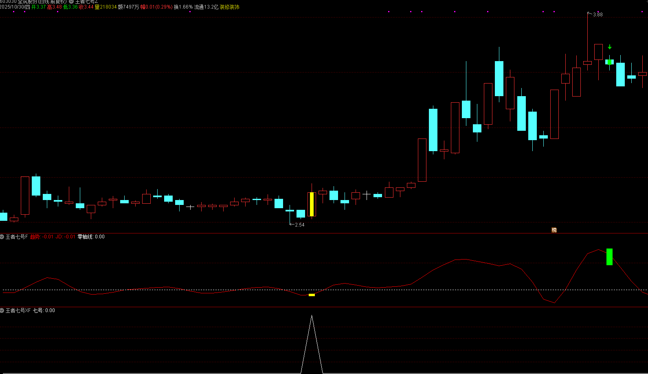
Task: Click the change 幅0.01(0.29%)
Action: (x=156, y=7)
